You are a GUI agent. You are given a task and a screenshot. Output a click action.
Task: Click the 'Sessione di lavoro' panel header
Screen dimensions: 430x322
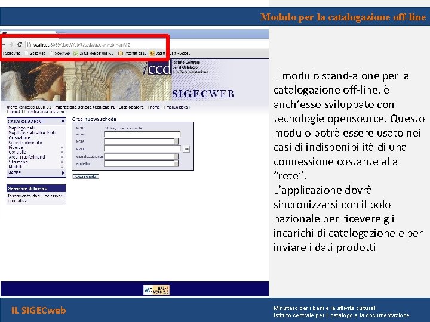point(36,188)
